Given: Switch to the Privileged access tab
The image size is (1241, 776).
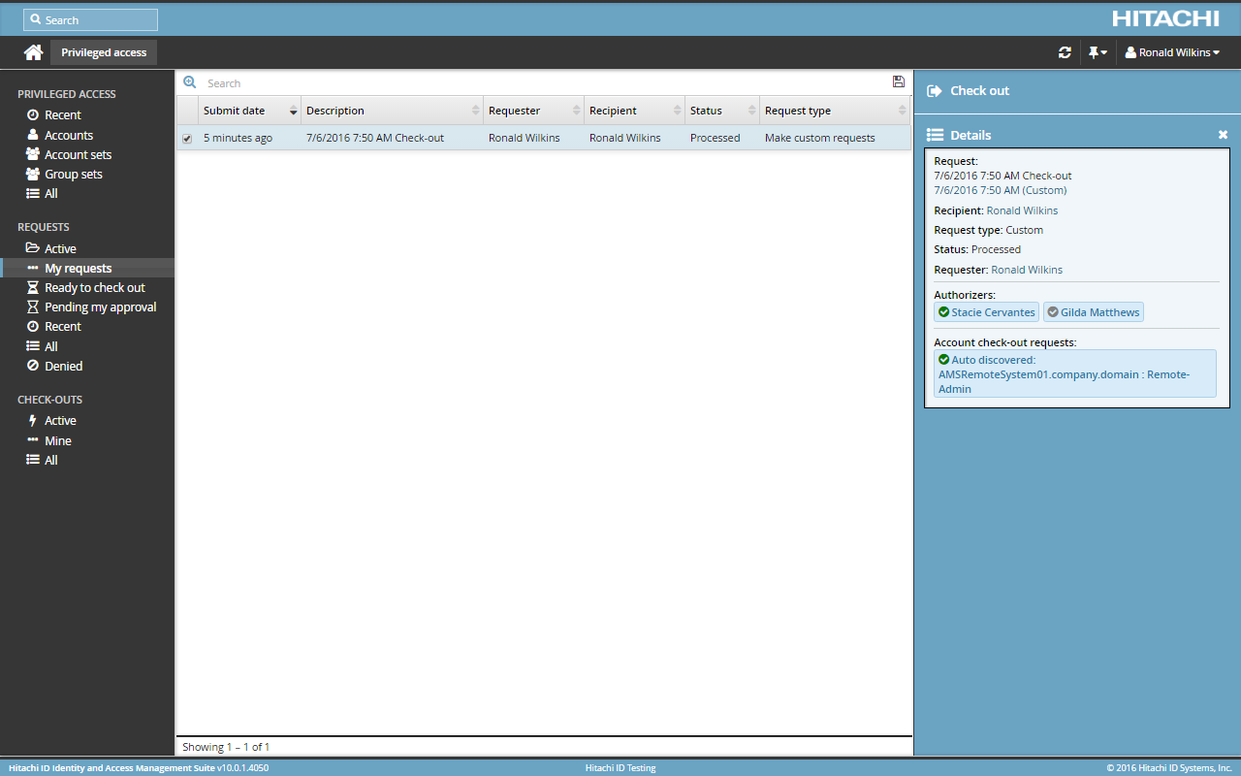Looking at the screenshot, I should click(x=103, y=51).
